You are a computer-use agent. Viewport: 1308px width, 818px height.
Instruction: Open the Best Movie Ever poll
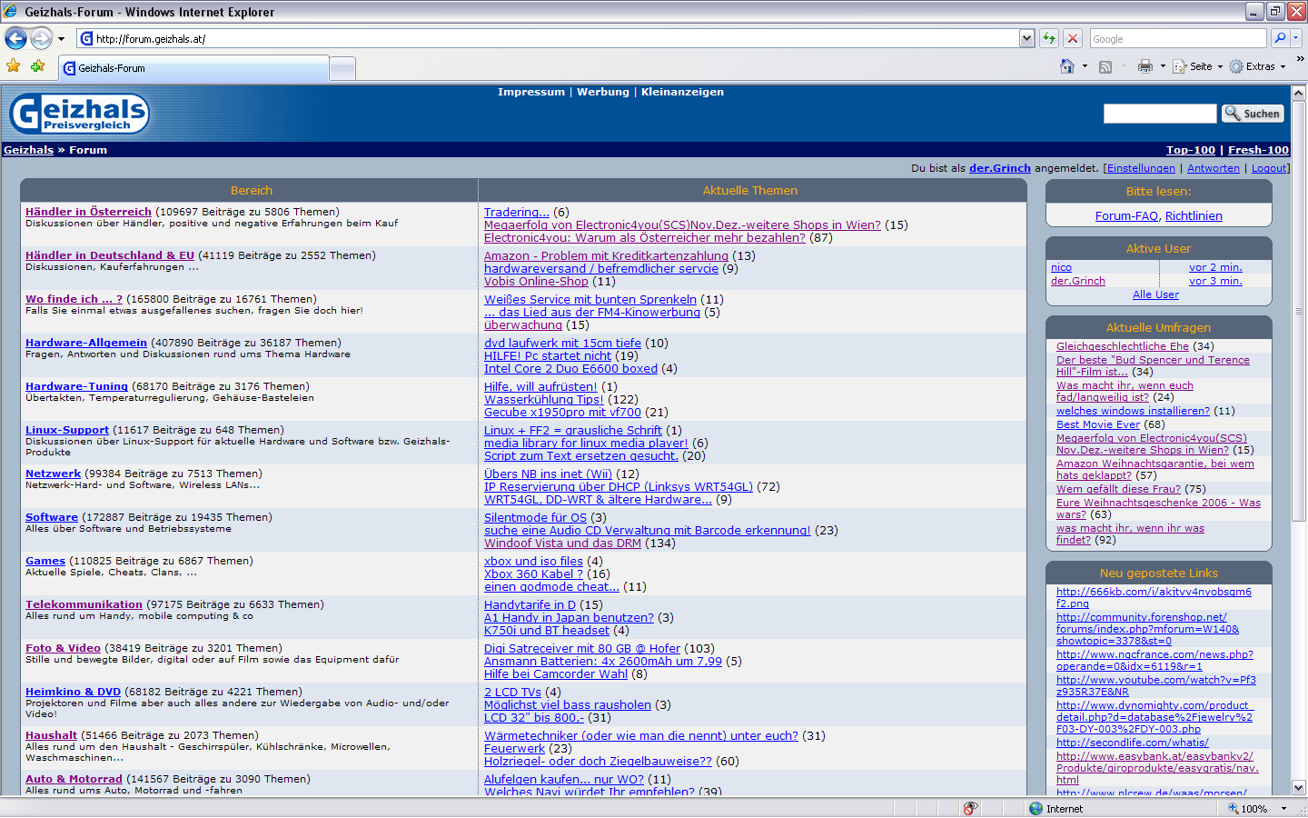pyautogui.click(x=1098, y=424)
